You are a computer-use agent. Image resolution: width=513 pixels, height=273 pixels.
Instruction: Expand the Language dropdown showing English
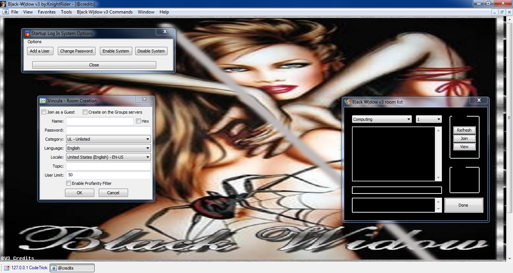click(x=109, y=148)
